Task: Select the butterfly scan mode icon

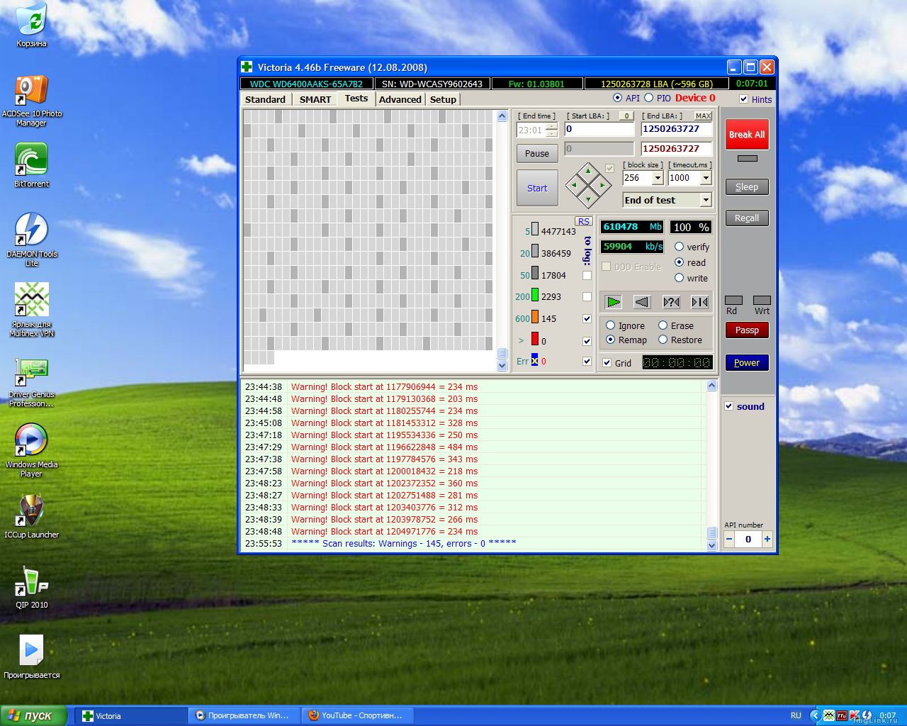Action: (699, 302)
